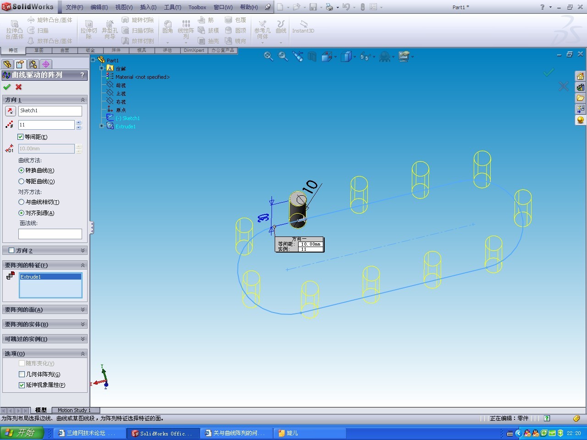Open the 编辑(E) menu
Viewport: 587px width, 440px height.
[99, 7]
